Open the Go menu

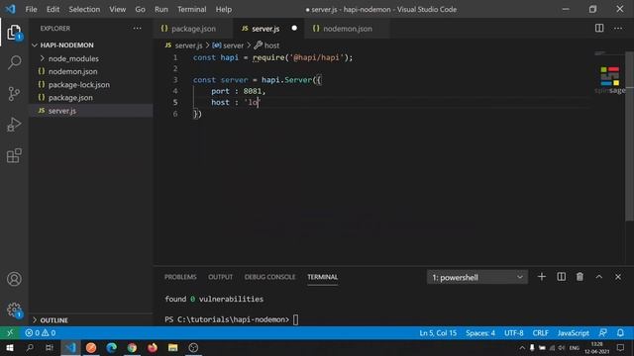[140, 9]
